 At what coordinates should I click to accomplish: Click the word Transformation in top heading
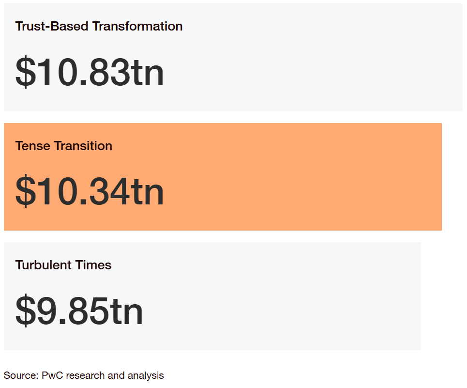tap(137, 26)
